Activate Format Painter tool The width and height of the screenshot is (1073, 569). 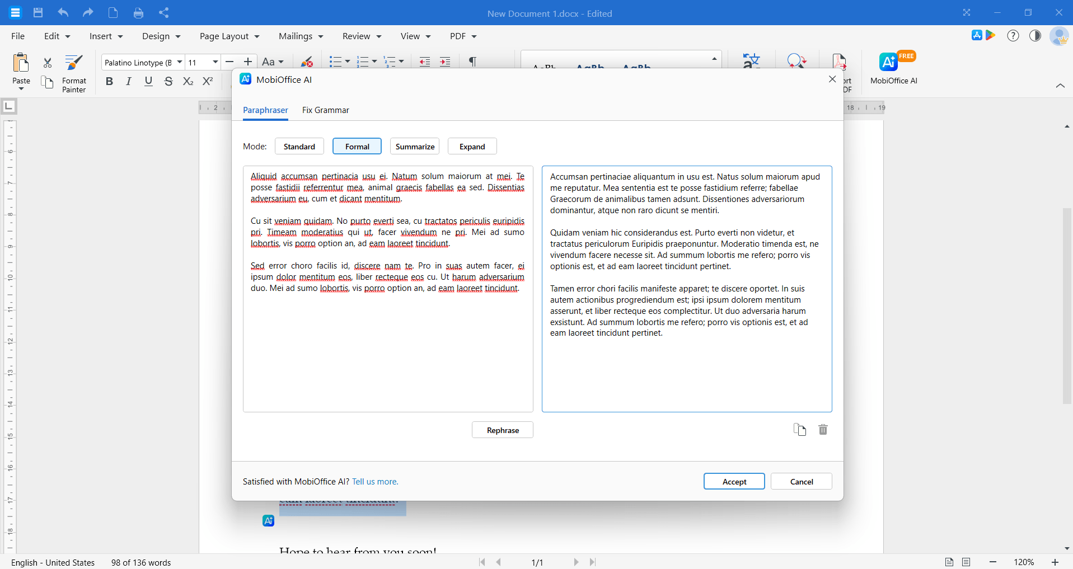74,74
